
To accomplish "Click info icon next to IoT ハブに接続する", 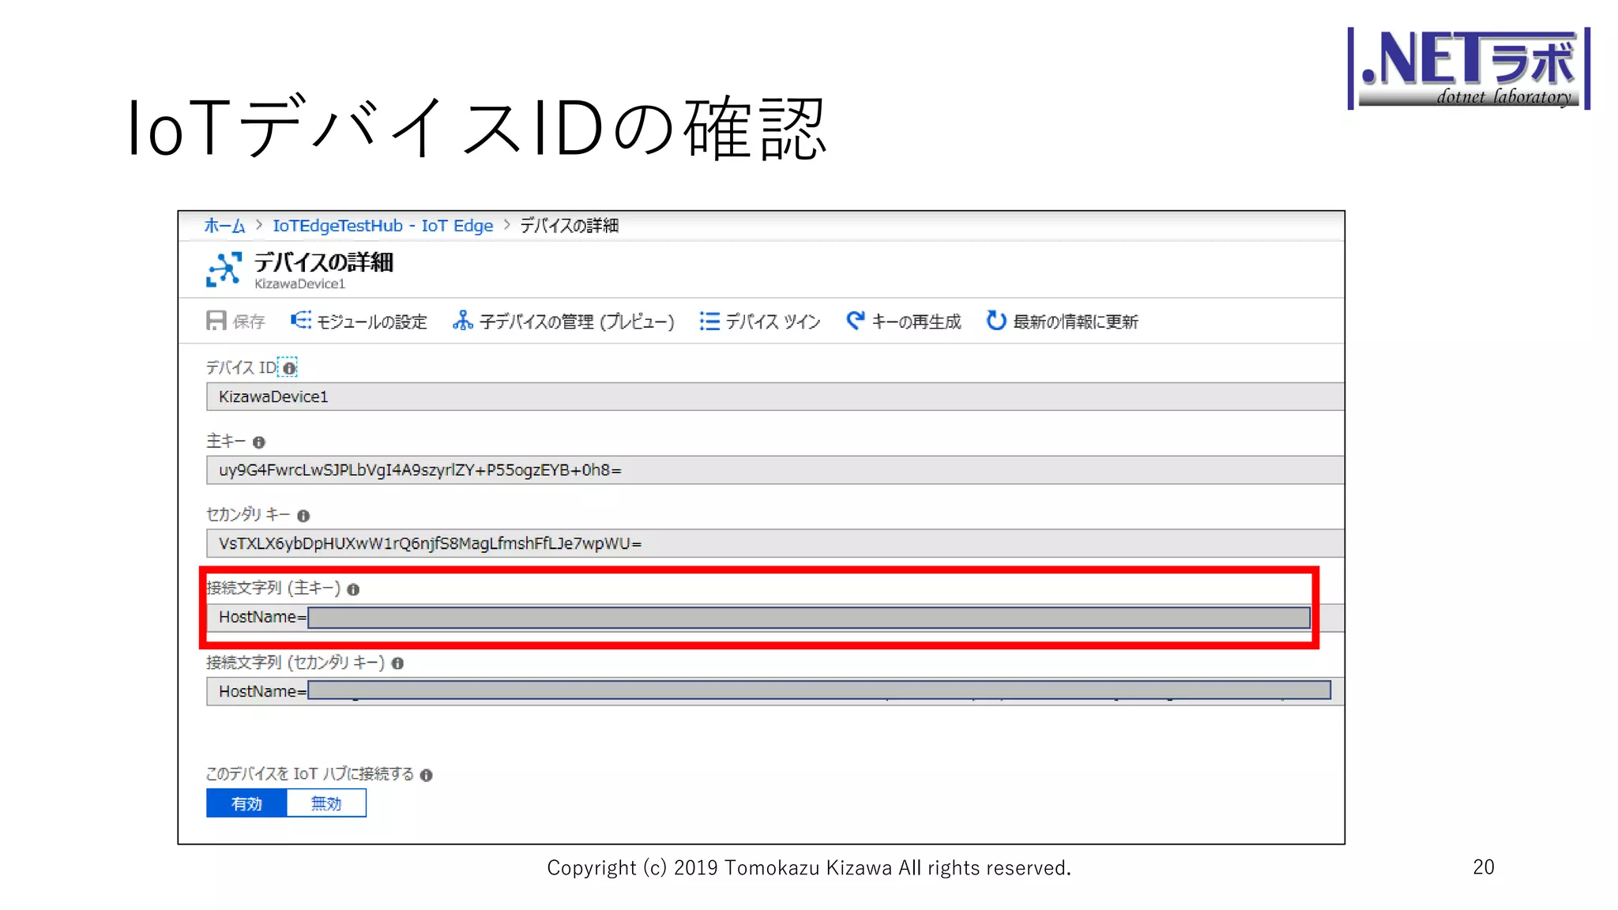I will 426,775.
